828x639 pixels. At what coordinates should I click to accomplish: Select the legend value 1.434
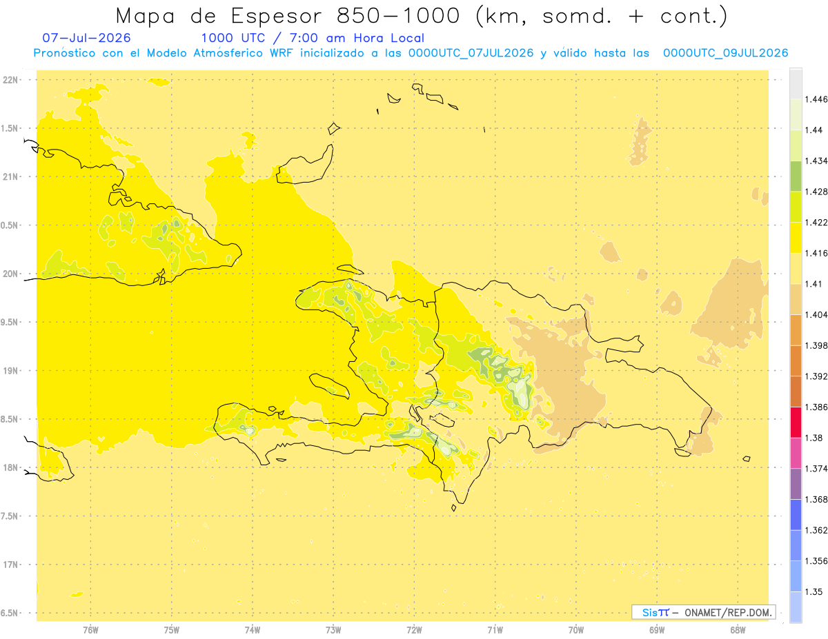816,161
